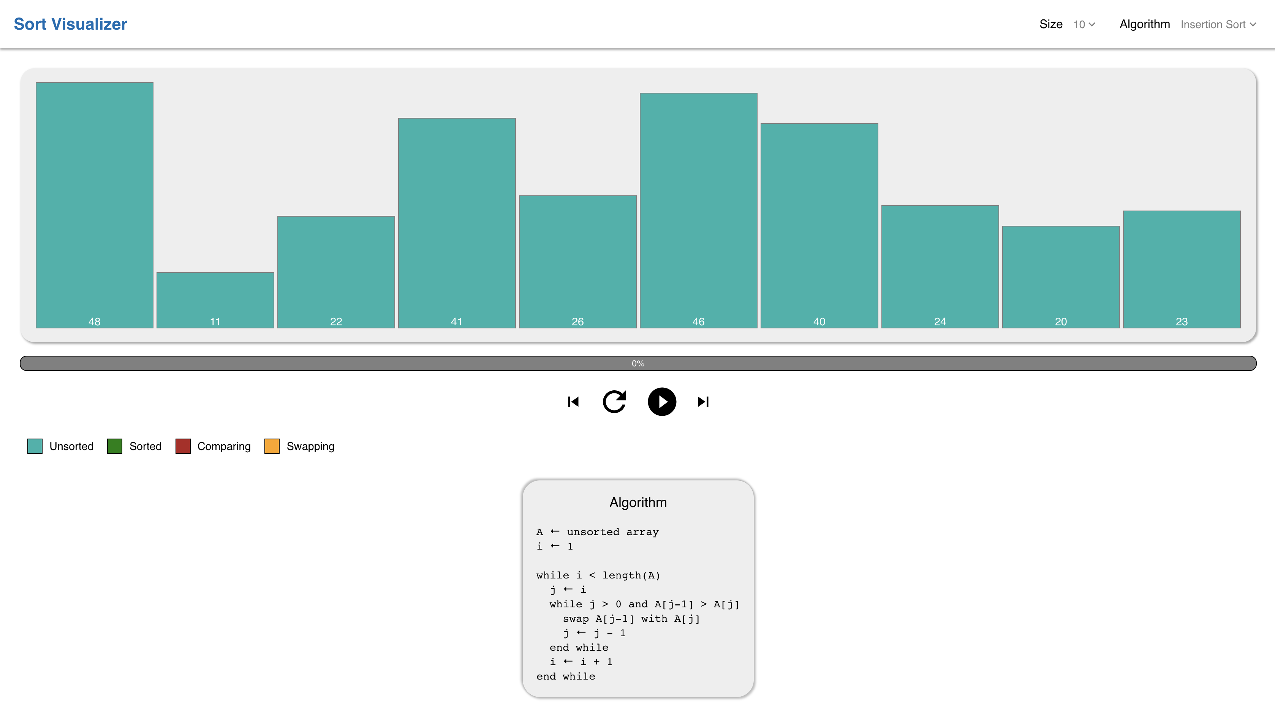Click the Size dropdown chevron arrow
1275x713 pixels.
(1092, 25)
